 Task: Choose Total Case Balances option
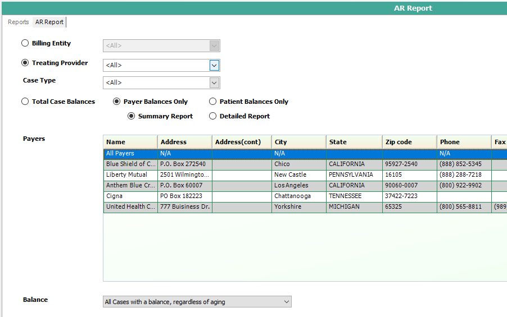click(x=25, y=102)
